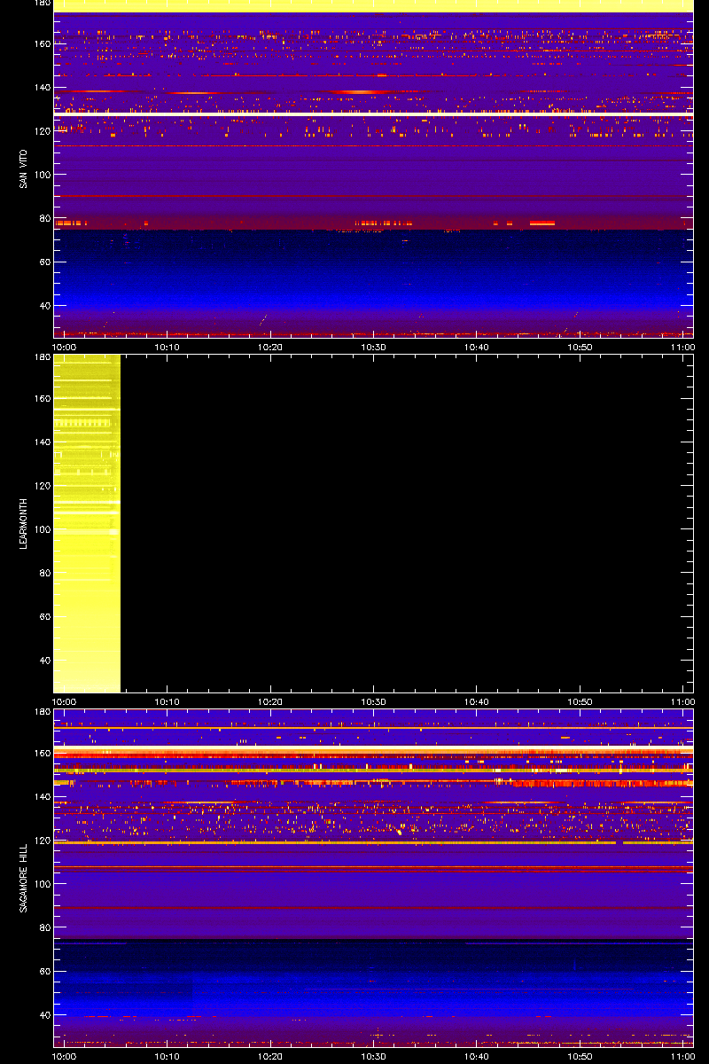709x1064 pixels.
Task: Click the 100 frequency label on San Vito axis
Action: point(42,175)
